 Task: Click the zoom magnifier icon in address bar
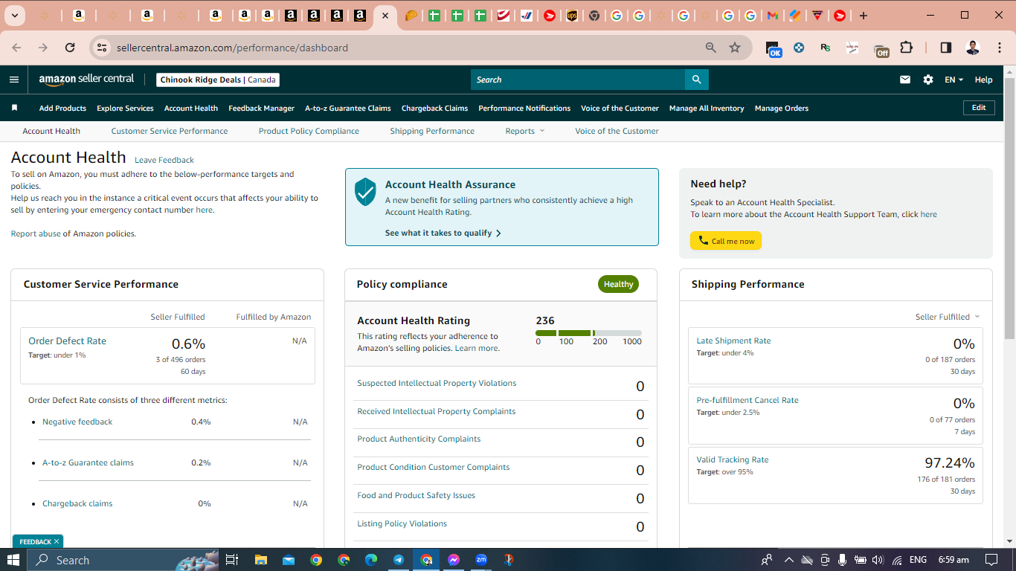(x=711, y=48)
